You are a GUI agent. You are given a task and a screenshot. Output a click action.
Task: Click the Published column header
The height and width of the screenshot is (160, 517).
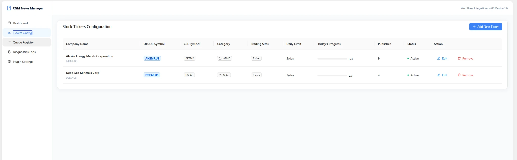click(x=385, y=44)
